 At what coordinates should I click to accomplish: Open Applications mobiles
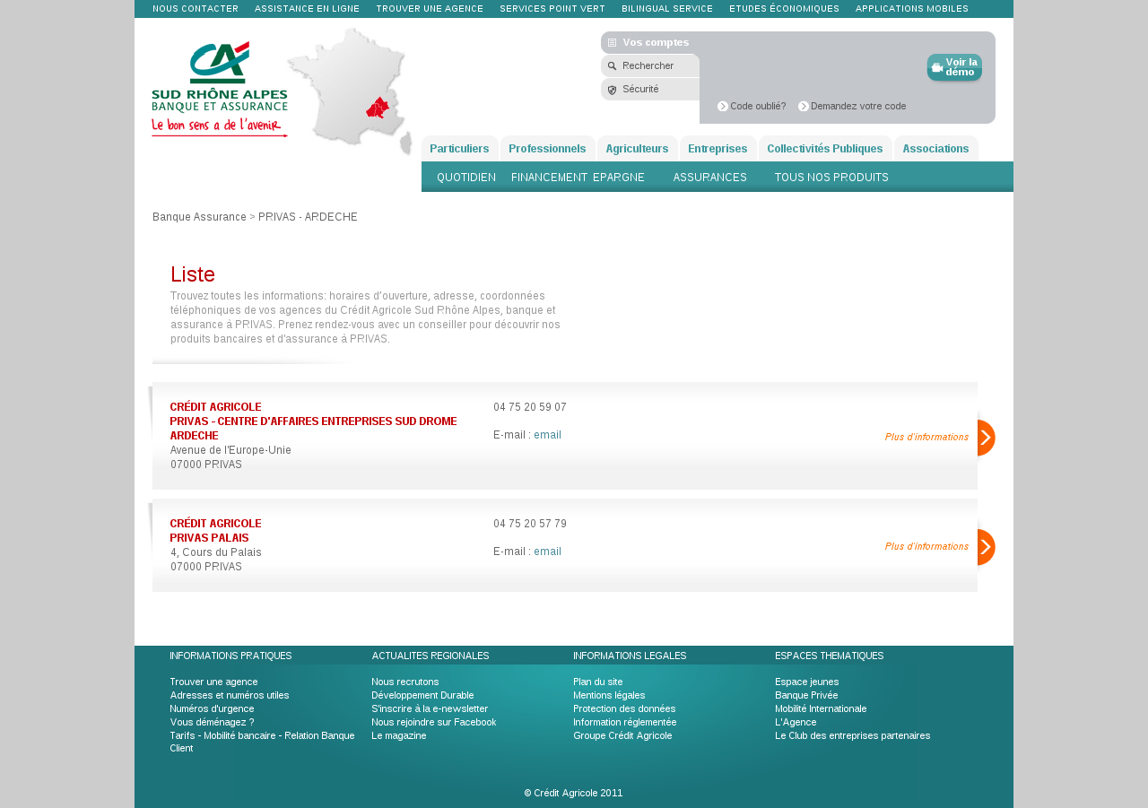tap(912, 9)
